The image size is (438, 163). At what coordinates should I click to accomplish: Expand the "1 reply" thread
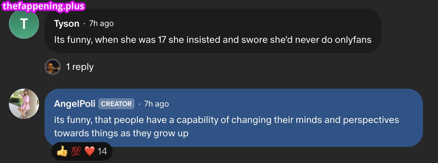(x=79, y=67)
